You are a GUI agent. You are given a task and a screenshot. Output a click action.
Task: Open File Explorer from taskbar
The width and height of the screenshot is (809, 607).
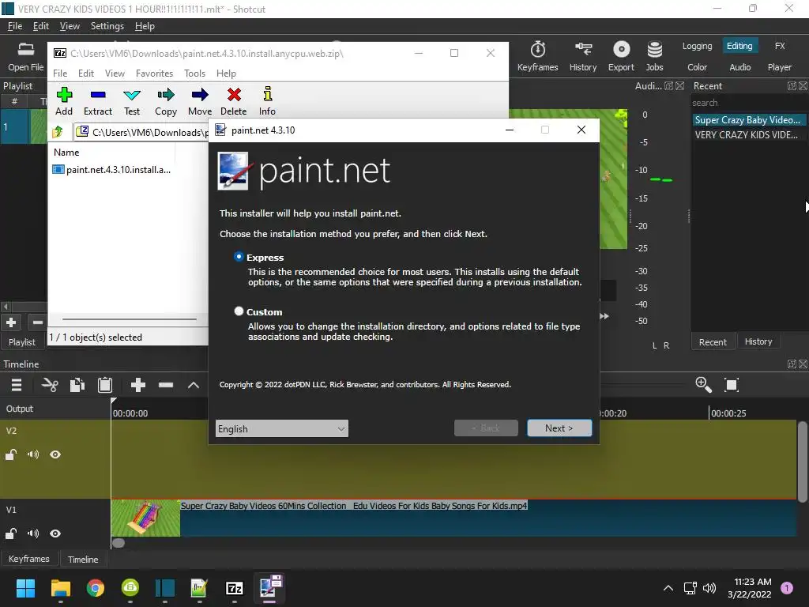(60, 588)
